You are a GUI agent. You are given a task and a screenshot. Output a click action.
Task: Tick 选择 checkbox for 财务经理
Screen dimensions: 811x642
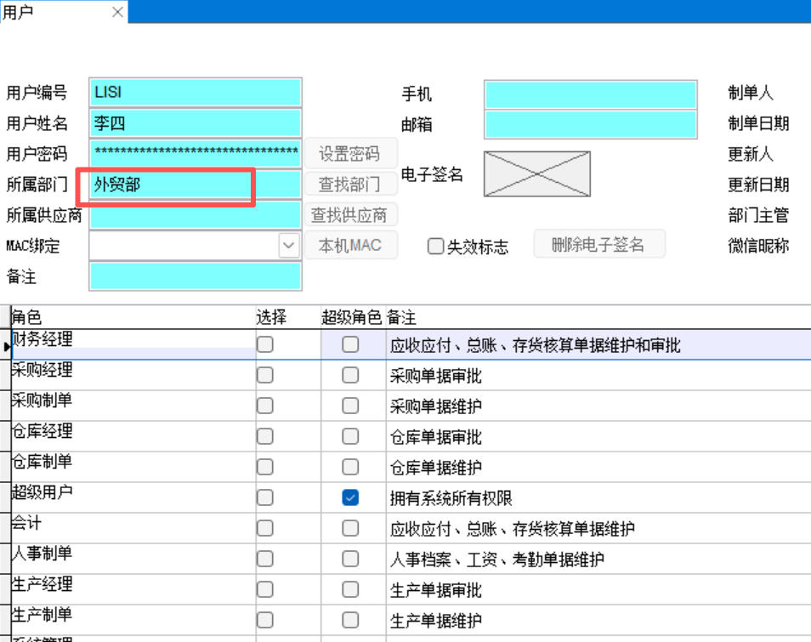tap(265, 344)
